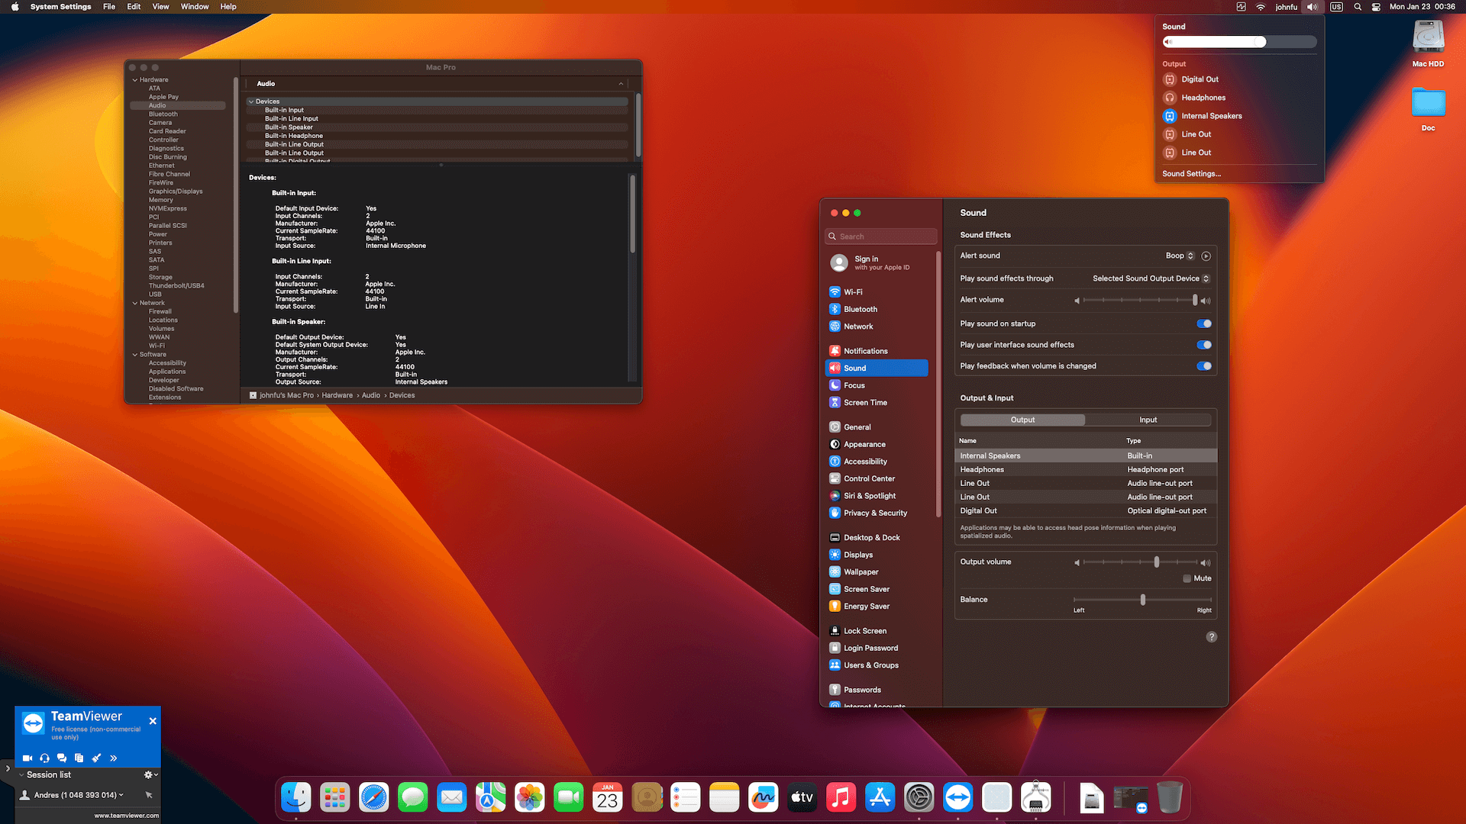Click the Spotlight search icon in menu bar

(x=1358, y=7)
